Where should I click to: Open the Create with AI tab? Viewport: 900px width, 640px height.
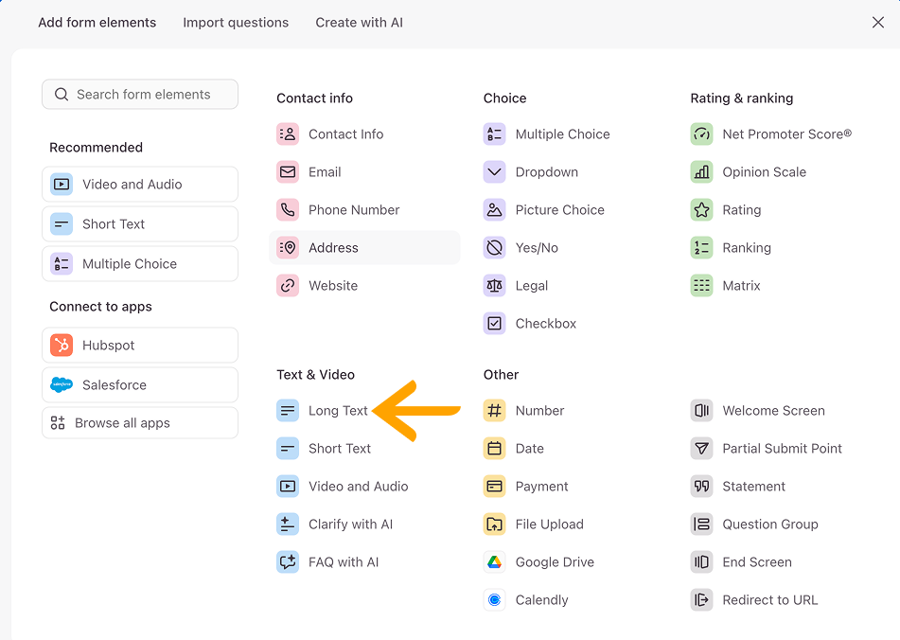click(x=359, y=23)
